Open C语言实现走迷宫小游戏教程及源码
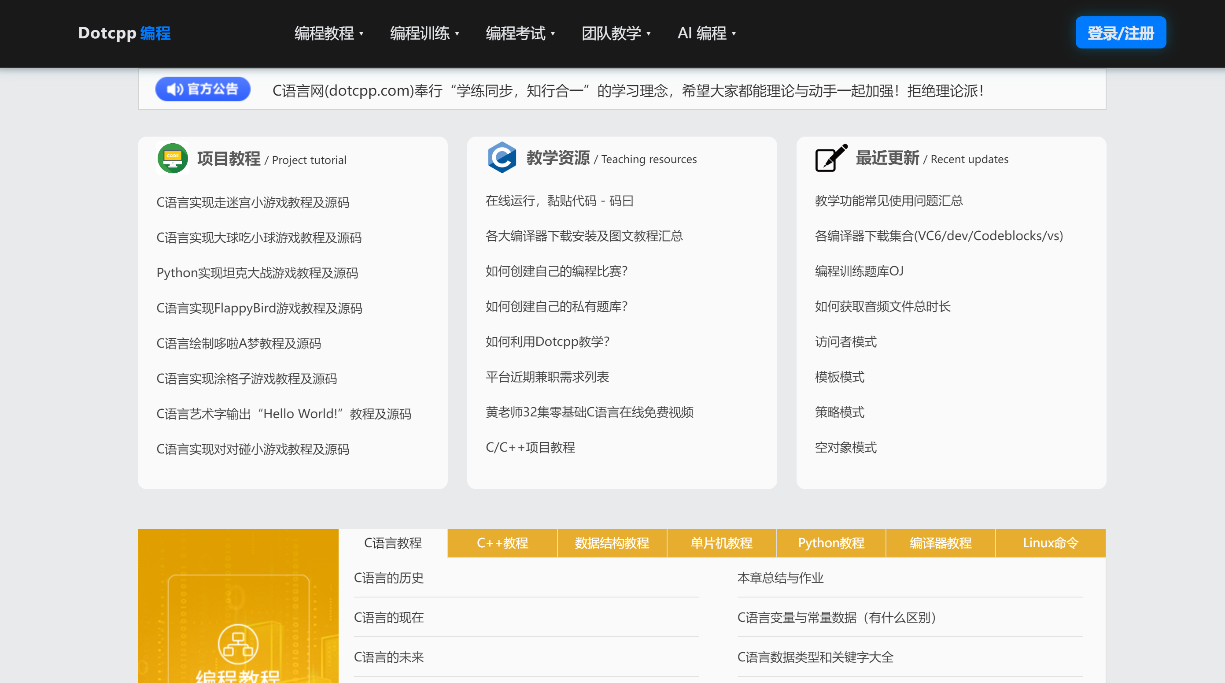Screen dimensions: 1225x683 [x=252, y=202]
